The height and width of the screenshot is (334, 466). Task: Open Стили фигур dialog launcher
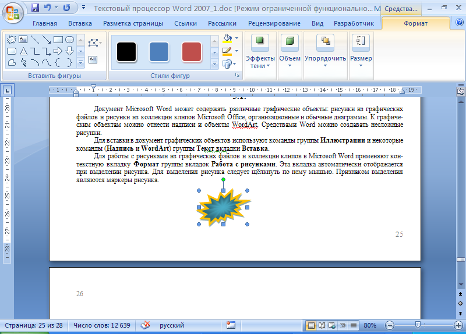pos(238,76)
